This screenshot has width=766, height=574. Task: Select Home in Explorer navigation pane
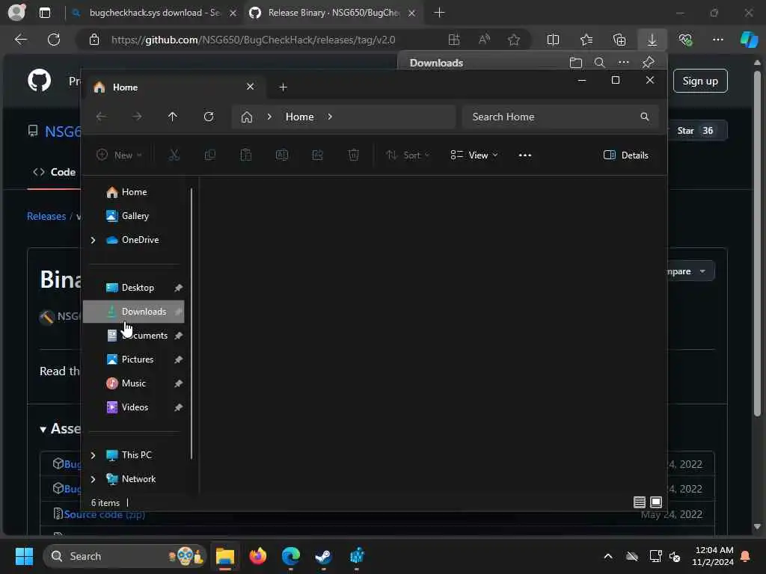[x=133, y=192]
